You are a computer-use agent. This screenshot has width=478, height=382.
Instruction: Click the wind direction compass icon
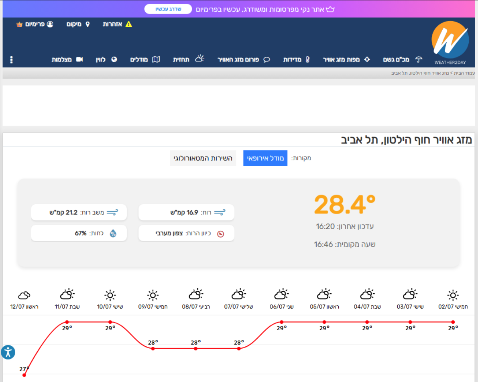tap(220, 234)
